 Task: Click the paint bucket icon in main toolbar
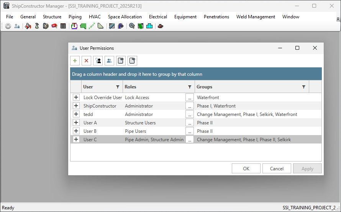[28, 26]
